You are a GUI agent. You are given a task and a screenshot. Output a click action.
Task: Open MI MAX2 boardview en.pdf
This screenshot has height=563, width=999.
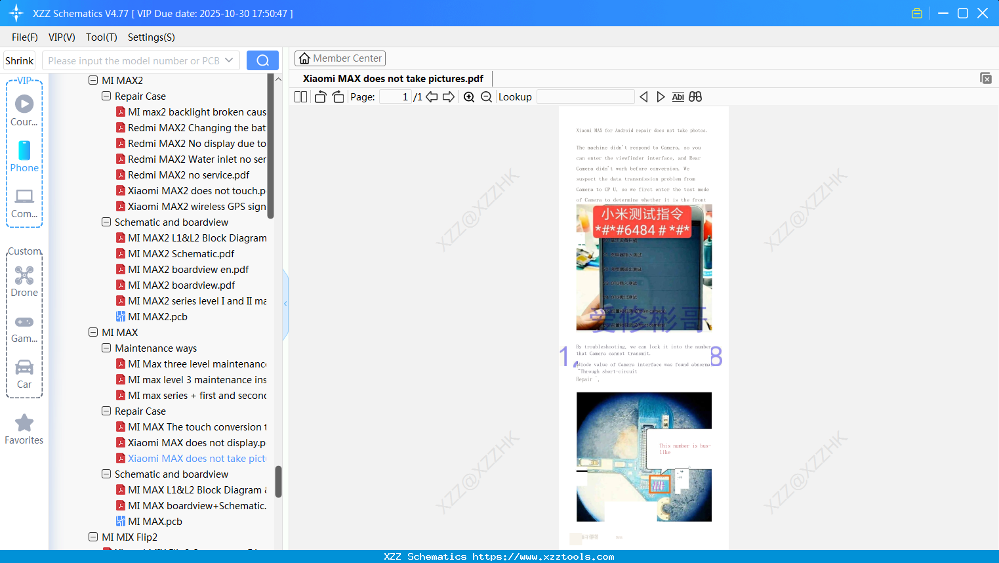(182, 270)
